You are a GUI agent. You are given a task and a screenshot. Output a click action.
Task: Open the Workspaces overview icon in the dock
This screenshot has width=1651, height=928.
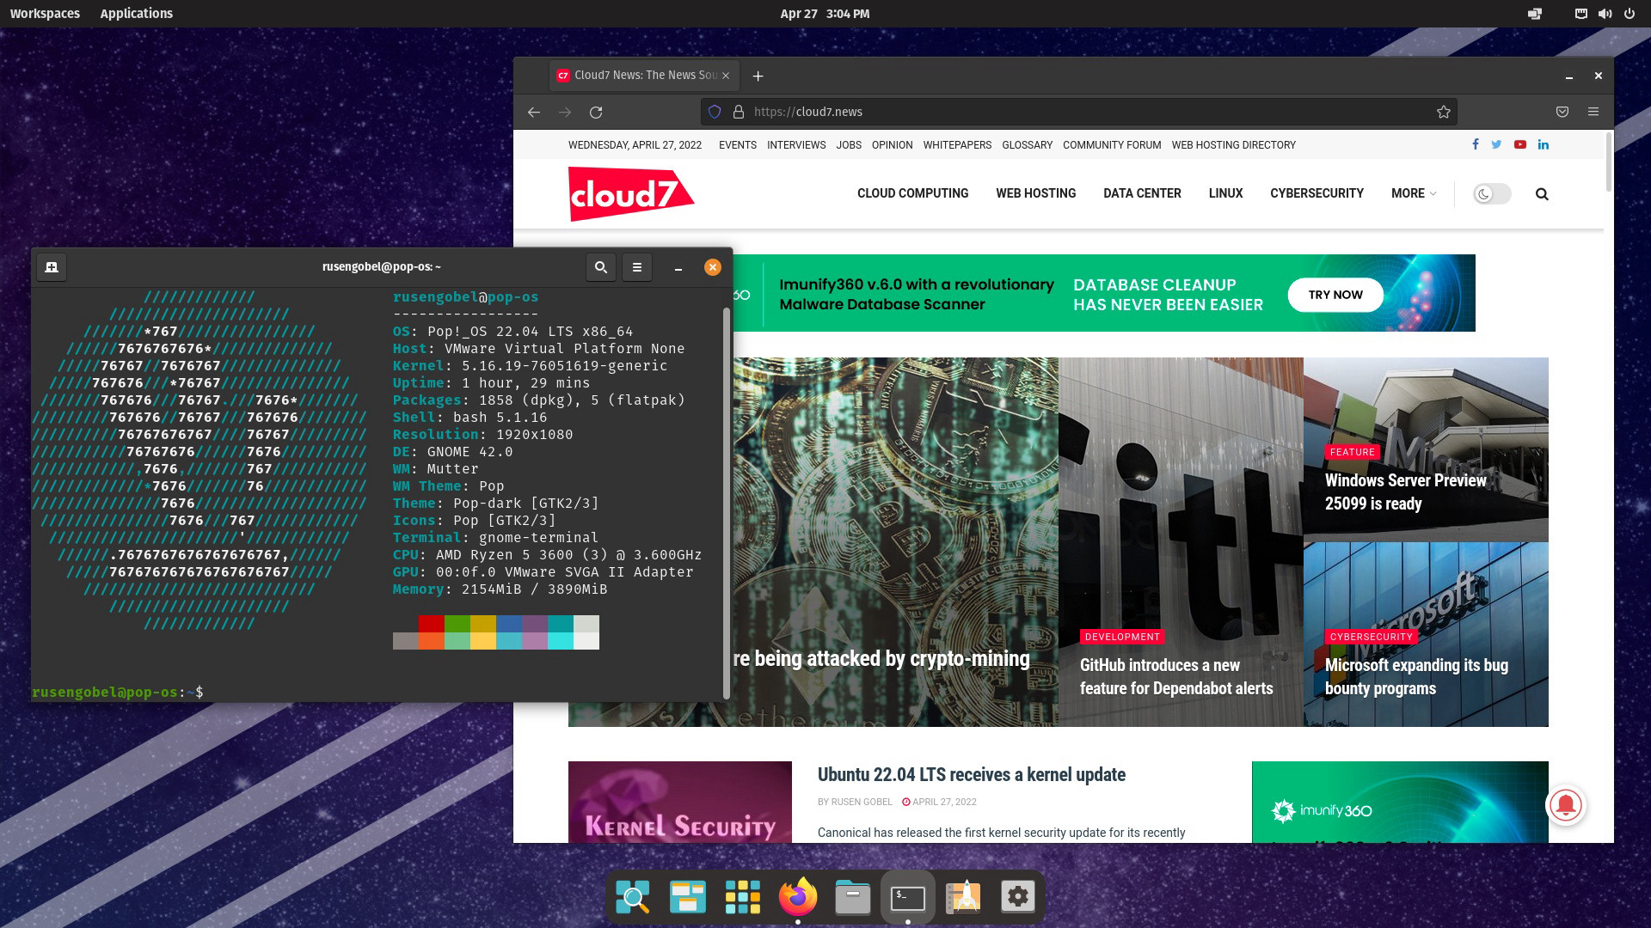pos(688,897)
